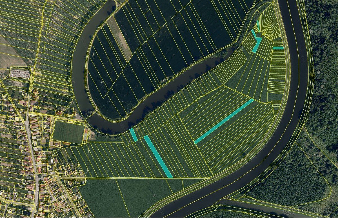Viewport: 338px width, 218px height.
Task: Click the wide canal curving along the east side
Action: coord(290,113)
